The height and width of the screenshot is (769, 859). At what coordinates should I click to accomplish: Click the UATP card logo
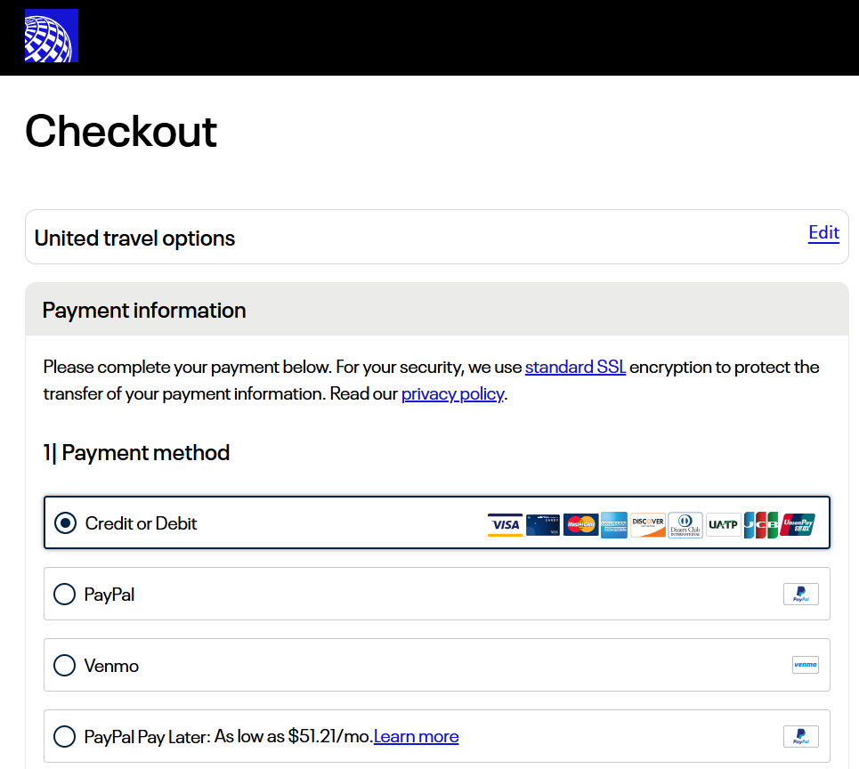pos(723,525)
